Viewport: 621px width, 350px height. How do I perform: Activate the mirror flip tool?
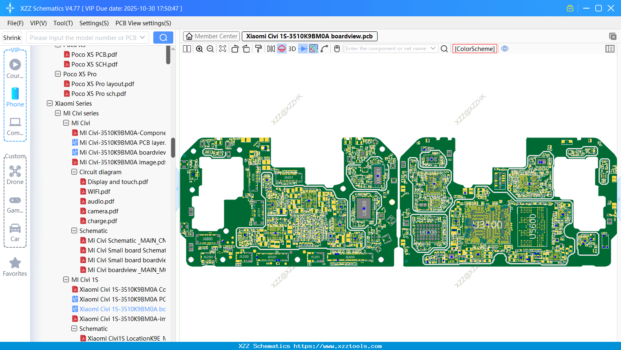[270, 49]
